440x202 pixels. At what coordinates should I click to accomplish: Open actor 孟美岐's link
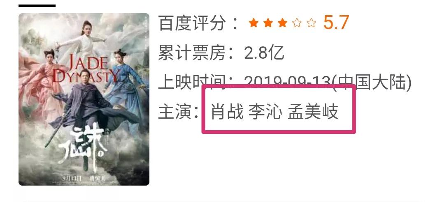pyautogui.click(x=313, y=111)
